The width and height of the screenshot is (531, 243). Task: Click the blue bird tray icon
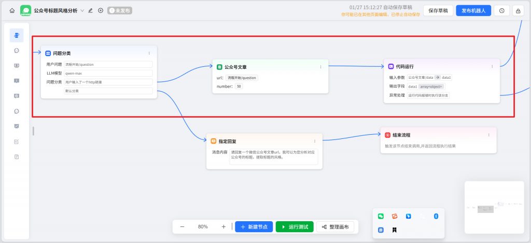pyautogui.click(x=409, y=216)
